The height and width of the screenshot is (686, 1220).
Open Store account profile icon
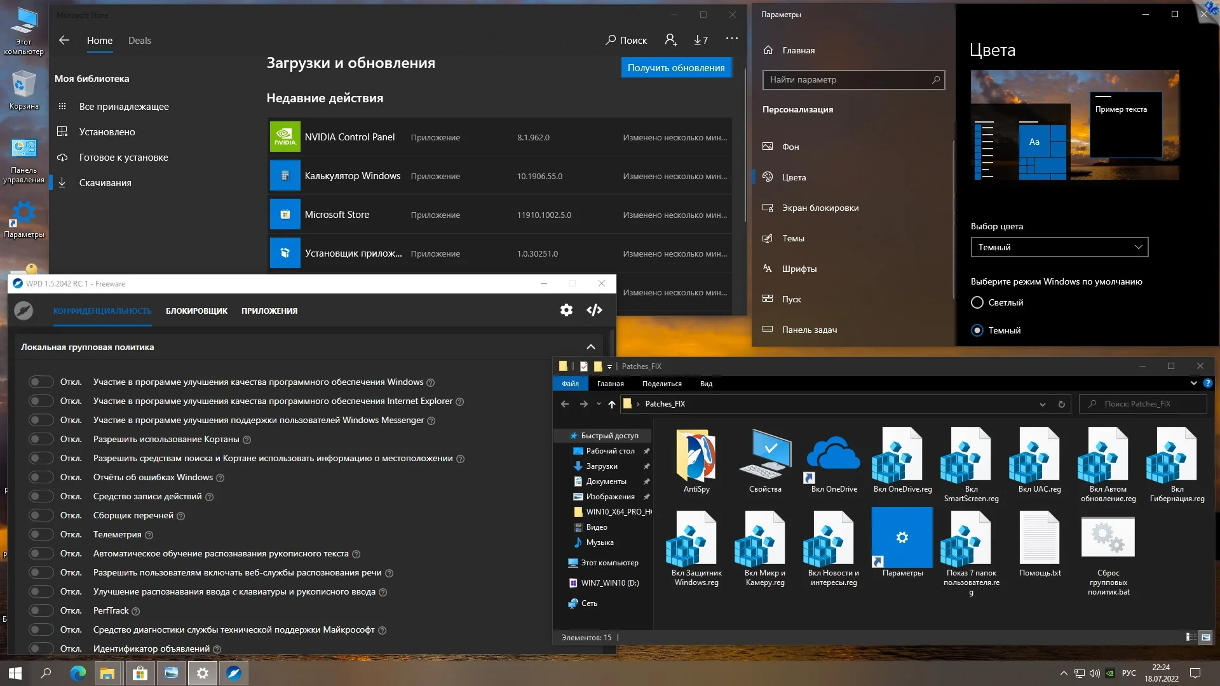point(670,40)
